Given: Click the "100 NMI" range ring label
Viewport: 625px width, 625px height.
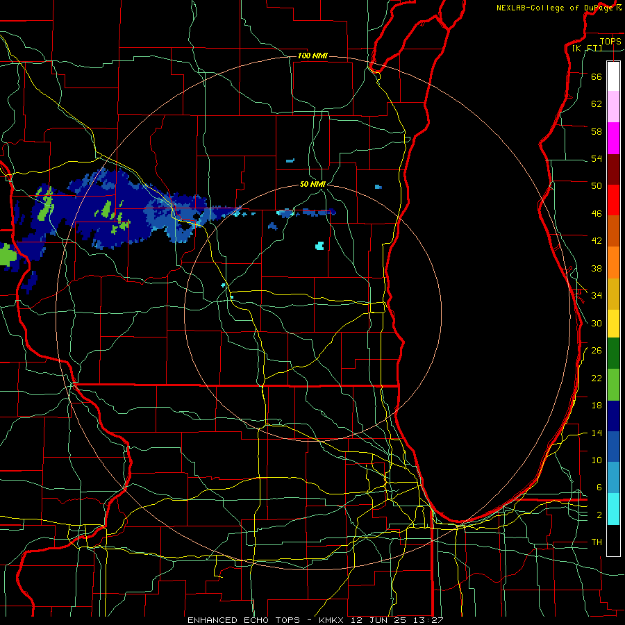Looking at the screenshot, I should point(312,56).
